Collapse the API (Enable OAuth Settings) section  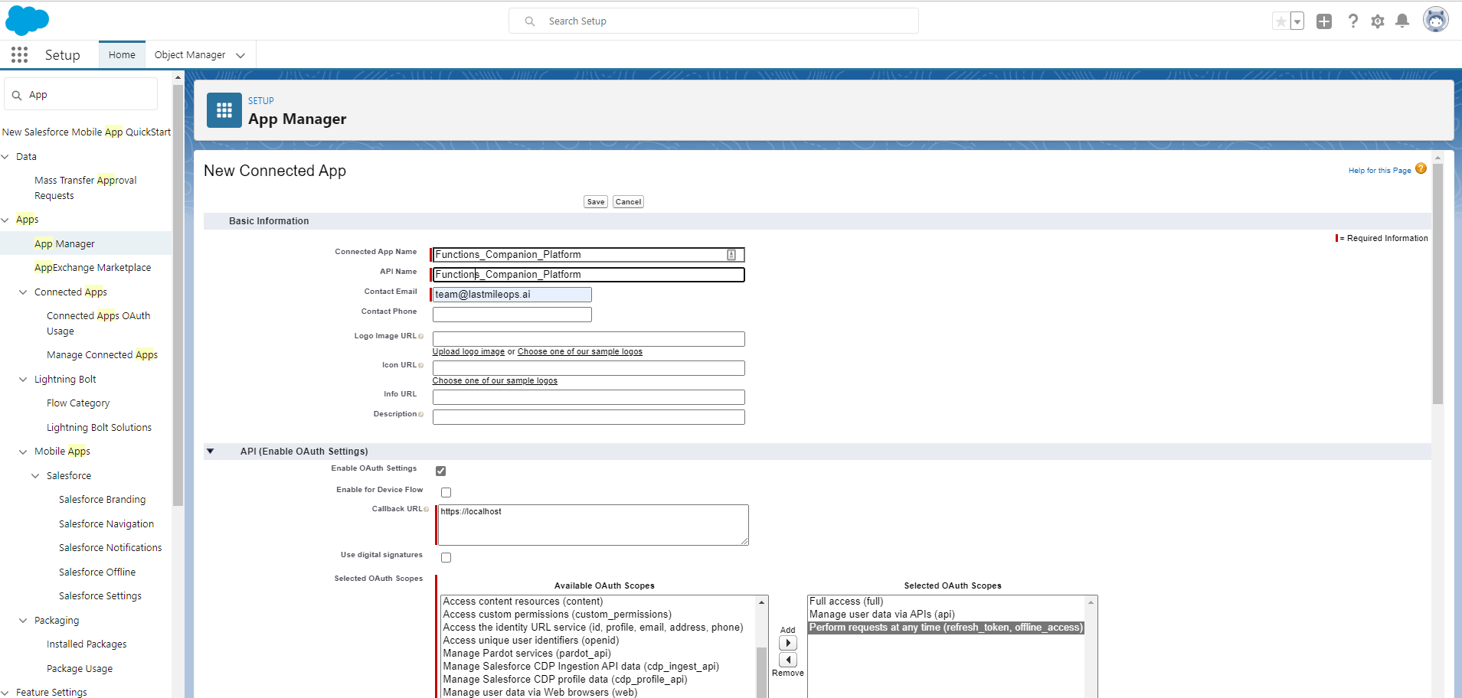click(210, 452)
